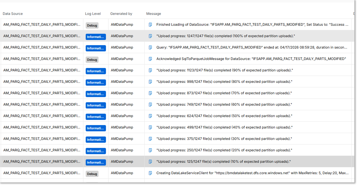Image resolution: width=357 pixels, height=185 pixels.
Task: Click Information badge in 10% upload row
Action: 96,162
